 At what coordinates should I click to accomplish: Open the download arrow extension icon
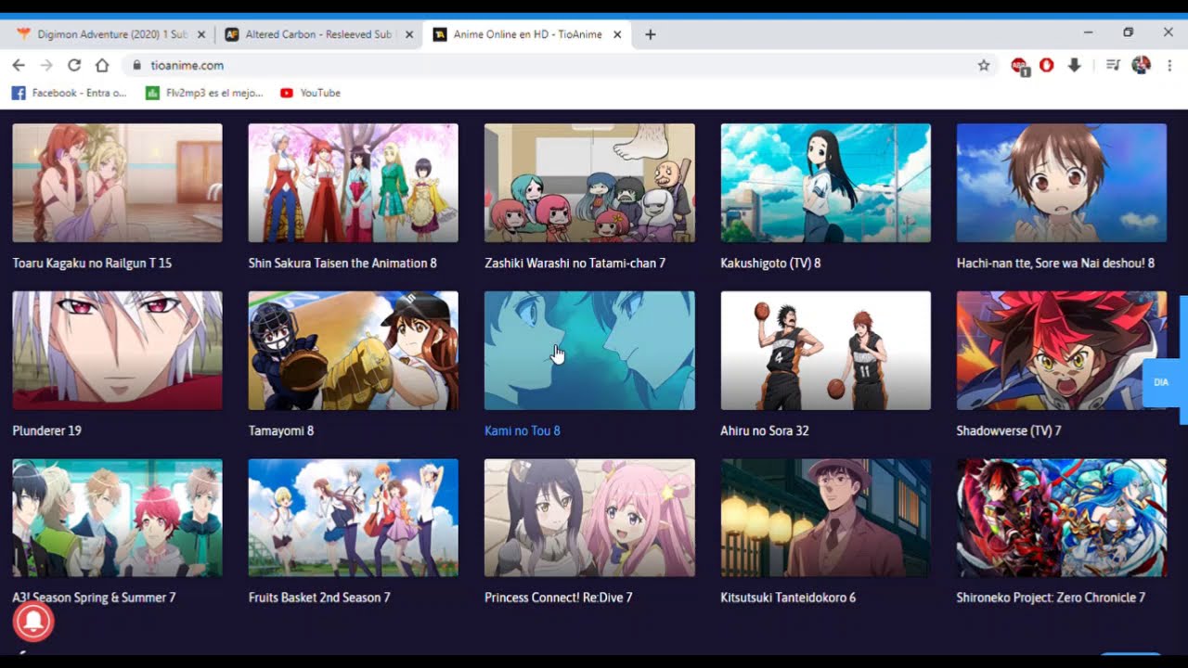(x=1074, y=65)
